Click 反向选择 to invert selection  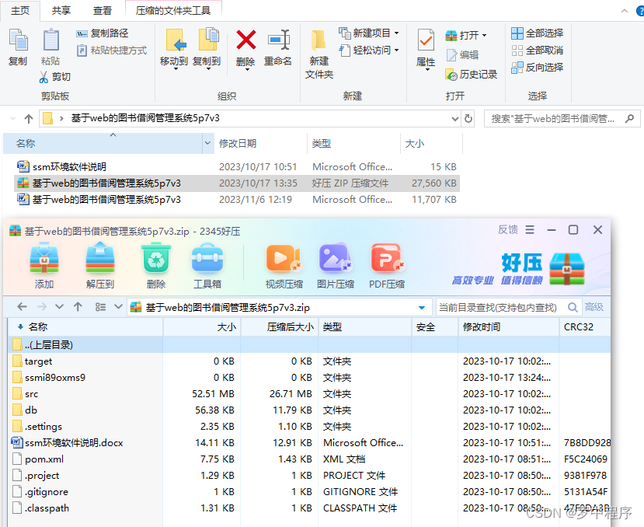[539, 67]
